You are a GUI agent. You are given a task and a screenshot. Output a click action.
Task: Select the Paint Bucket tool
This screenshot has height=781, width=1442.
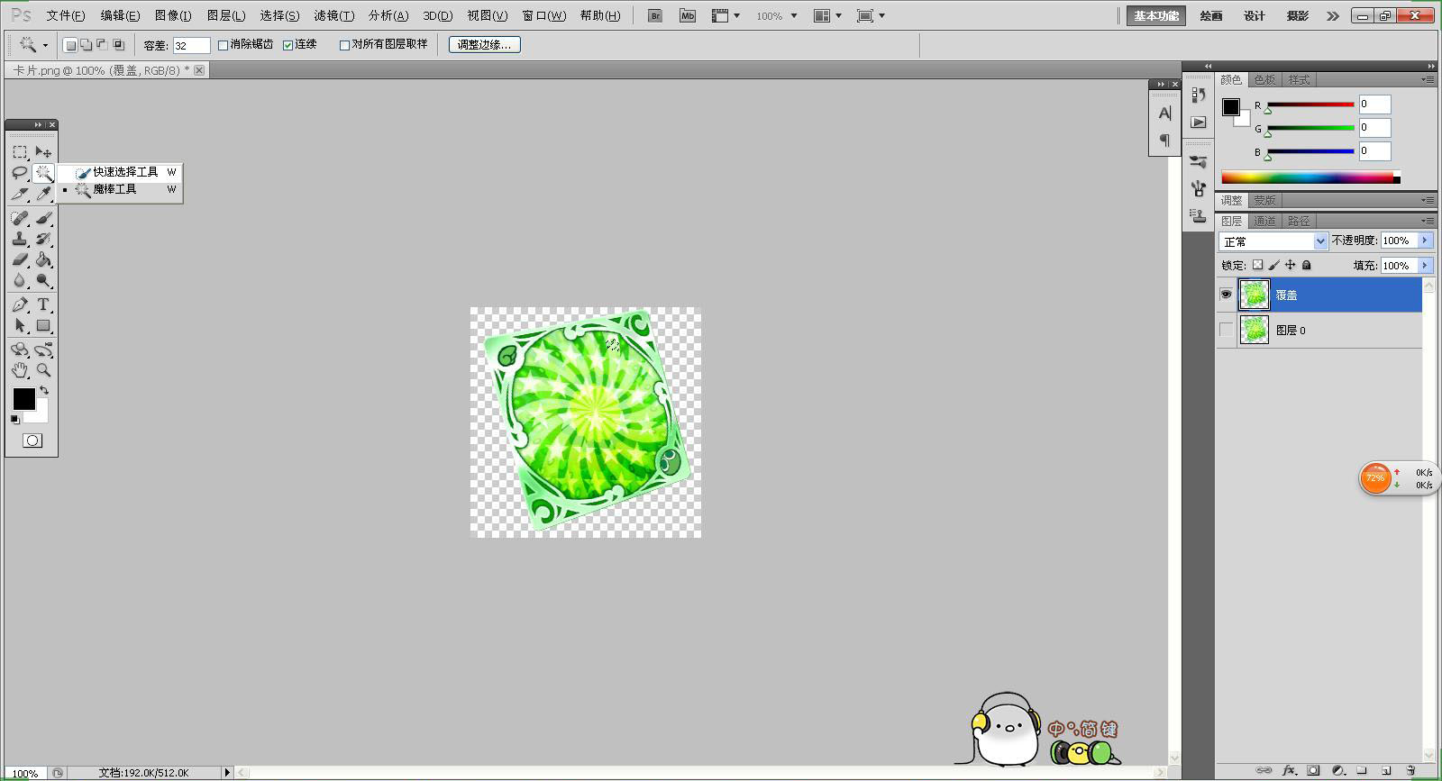click(43, 260)
